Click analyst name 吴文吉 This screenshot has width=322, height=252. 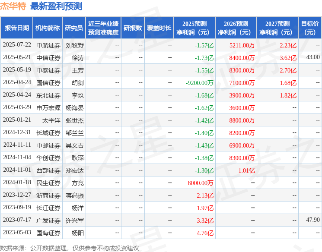(x=74, y=145)
